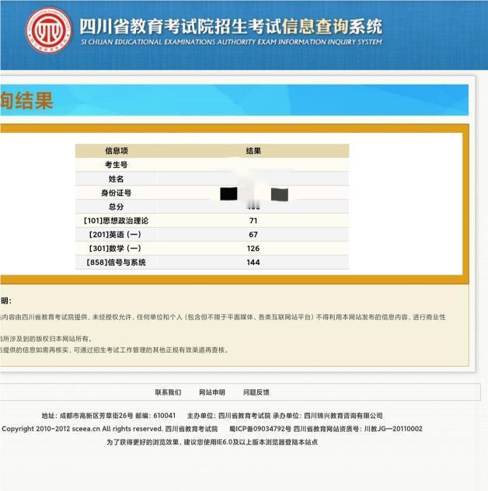488x491 pixels.
Task: Select the 考生号 row label
Action: (x=117, y=165)
